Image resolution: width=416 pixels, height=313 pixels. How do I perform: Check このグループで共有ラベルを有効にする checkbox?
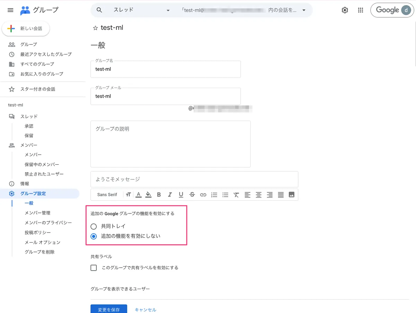click(94, 268)
